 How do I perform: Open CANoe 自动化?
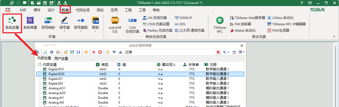coord(280,18)
